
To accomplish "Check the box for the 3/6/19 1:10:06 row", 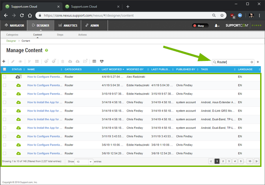I will tap(4, 145).
